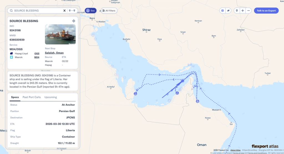Switch to flat map view
284x154 pixels.
tap(229, 11)
